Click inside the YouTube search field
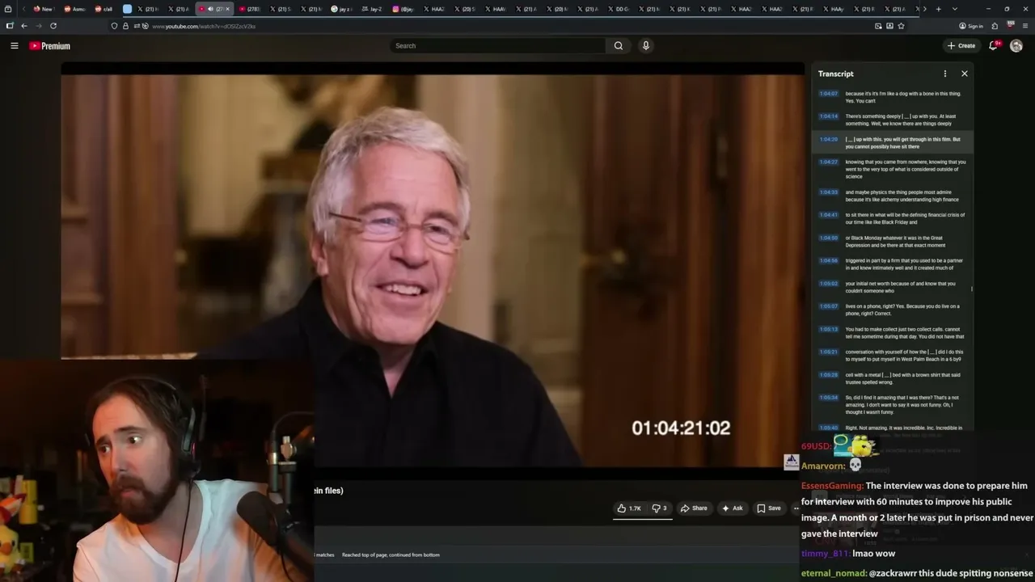This screenshot has height=582, width=1035. 498,46
